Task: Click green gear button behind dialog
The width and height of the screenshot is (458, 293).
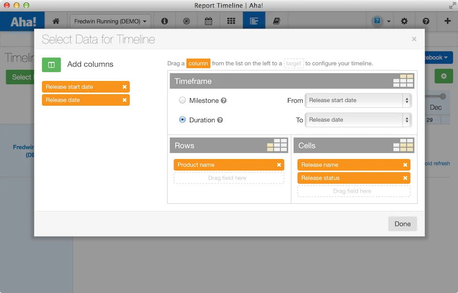Action: 444,76
